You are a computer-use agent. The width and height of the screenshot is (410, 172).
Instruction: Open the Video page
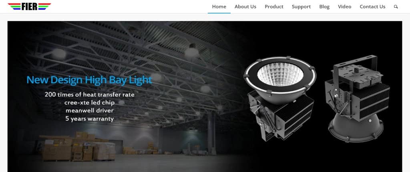click(x=344, y=7)
